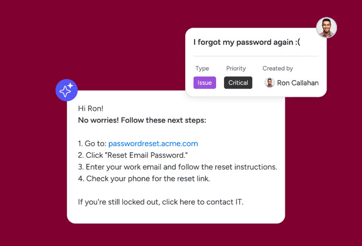This screenshot has height=246, width=362.
Task: Select the Critical priority tag
Action: click(x=238, y=83)
